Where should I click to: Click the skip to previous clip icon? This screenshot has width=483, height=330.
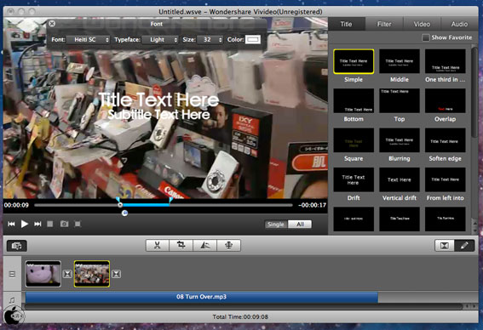pyautogui.click(x=11, y=224)
